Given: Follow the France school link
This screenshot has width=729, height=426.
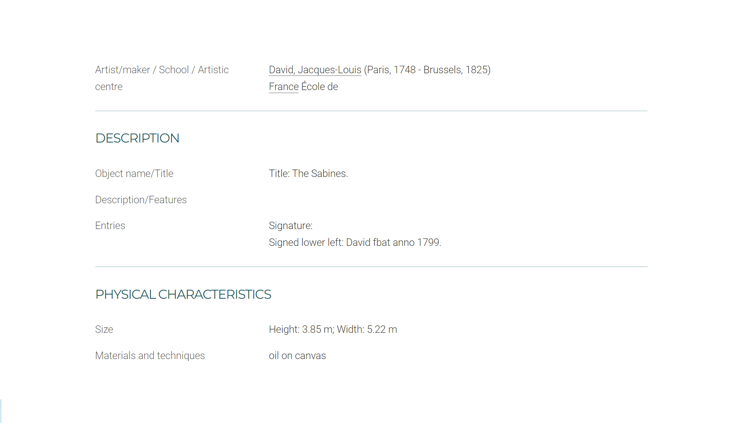Looking at the screenshot, I should click(x=284, y=87).
